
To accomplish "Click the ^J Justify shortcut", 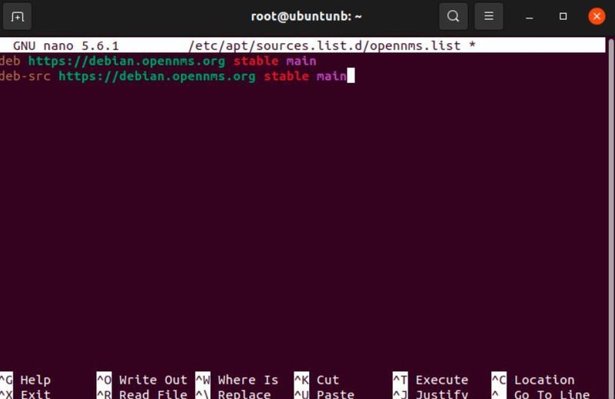I will [x=430, y=394].
